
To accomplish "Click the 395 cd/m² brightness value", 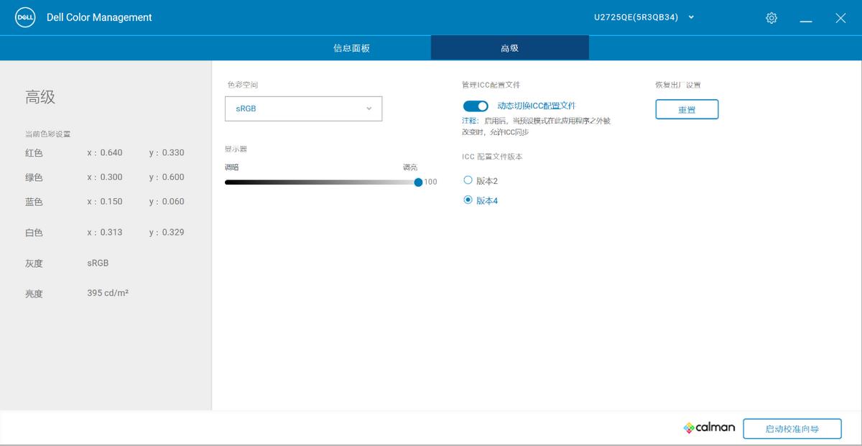I will pyautogui.click(x=108, y=293).
